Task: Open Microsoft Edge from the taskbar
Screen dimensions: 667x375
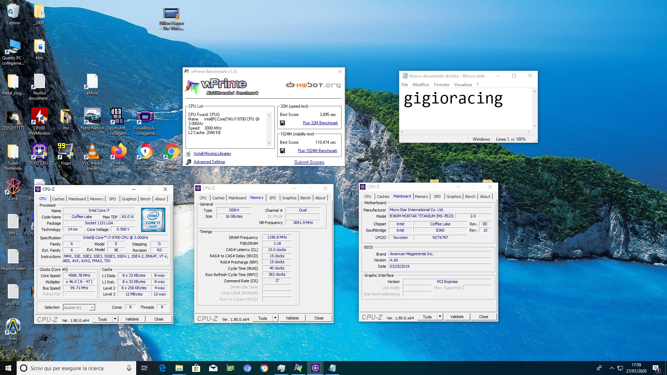Action: pos(162,368)
